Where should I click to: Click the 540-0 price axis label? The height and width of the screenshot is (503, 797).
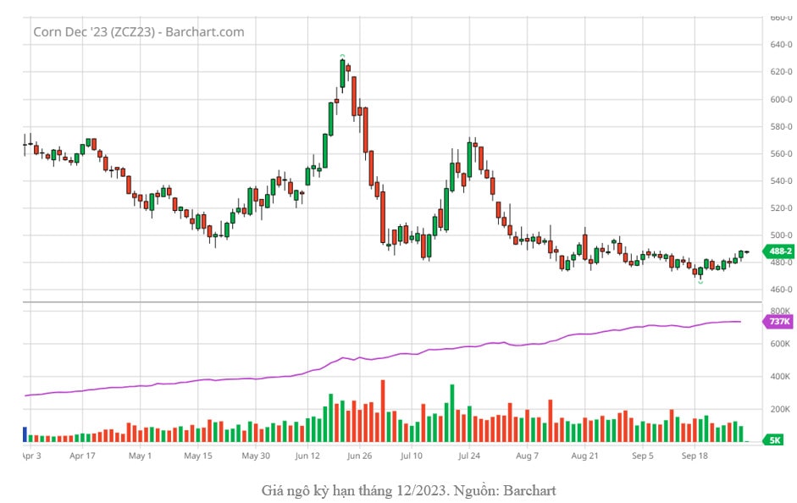pos(781,181)
